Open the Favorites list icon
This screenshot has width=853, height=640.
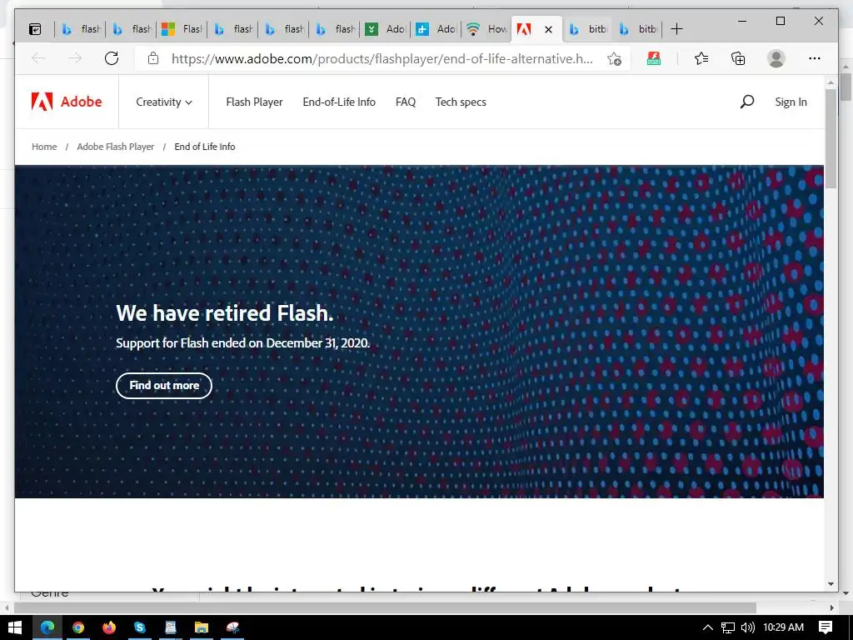tap(701, 58)
